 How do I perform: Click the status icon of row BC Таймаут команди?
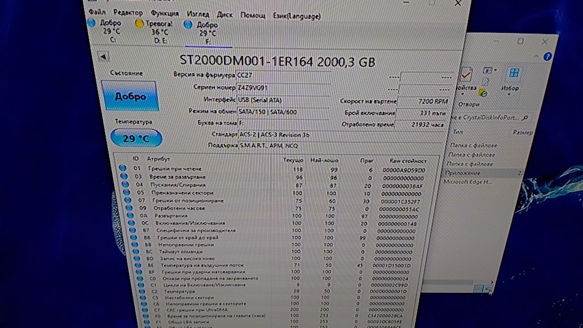pyautogui.click(x=136, y=252)
